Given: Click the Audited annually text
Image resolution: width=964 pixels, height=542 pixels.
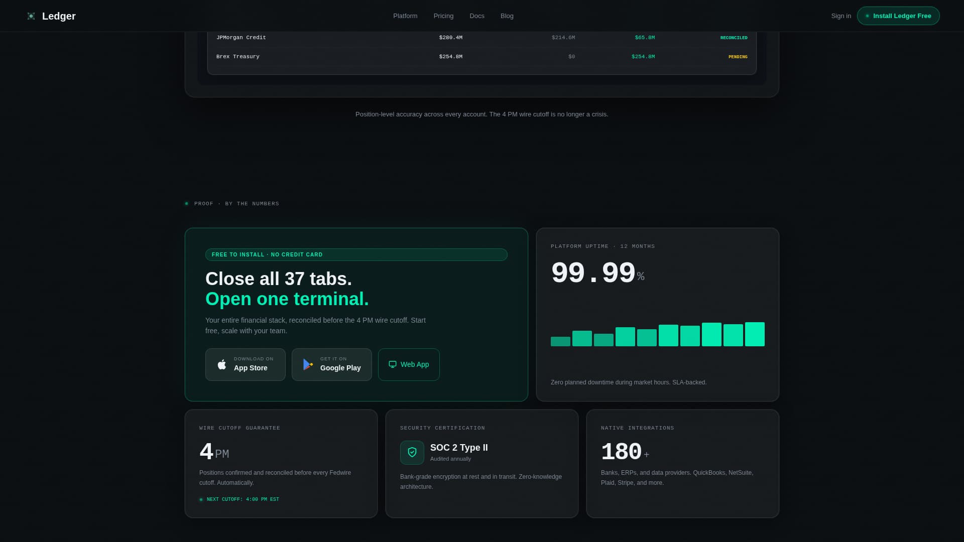Looking at the screenshot, I should tap(450, 459).
